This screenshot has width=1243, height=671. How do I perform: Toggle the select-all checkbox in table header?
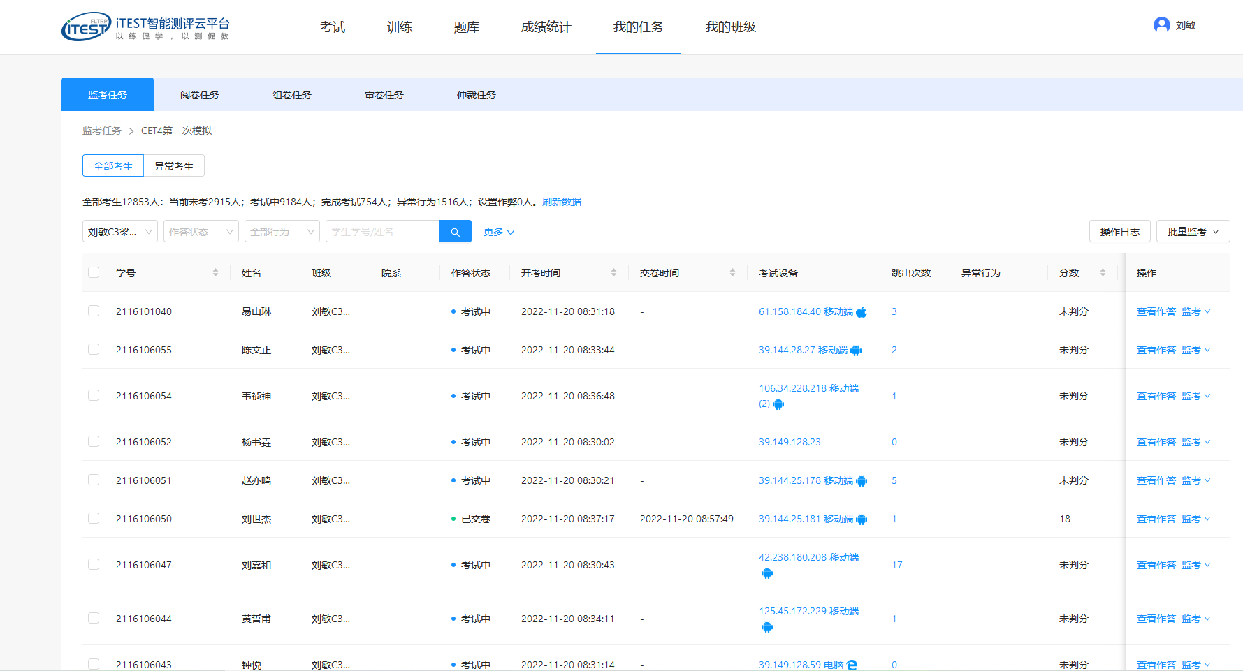(94, 272)
